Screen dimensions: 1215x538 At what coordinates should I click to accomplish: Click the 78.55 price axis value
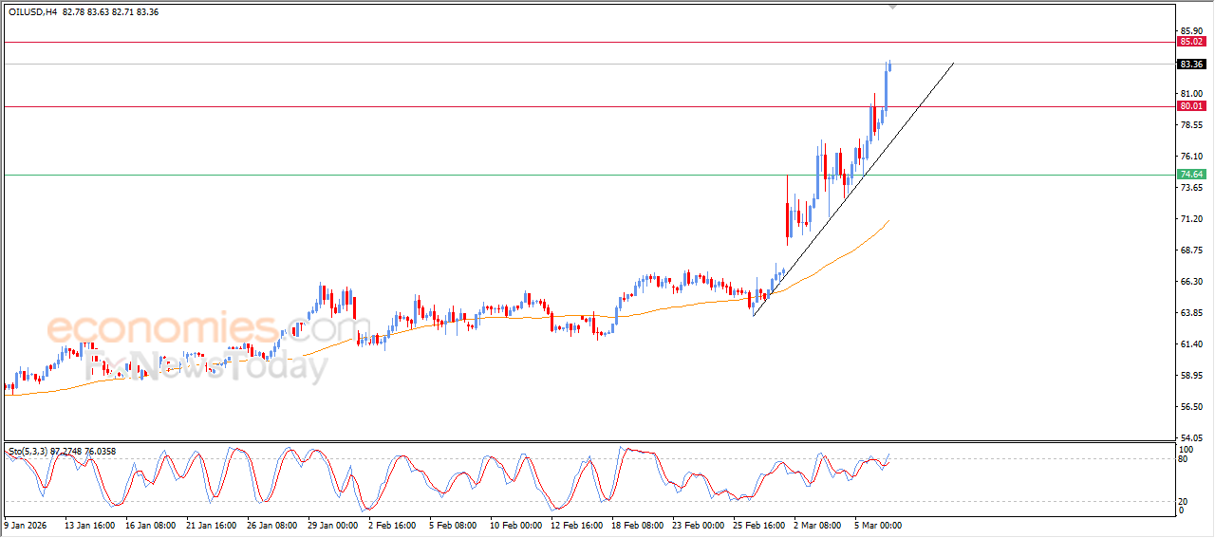1191,125
